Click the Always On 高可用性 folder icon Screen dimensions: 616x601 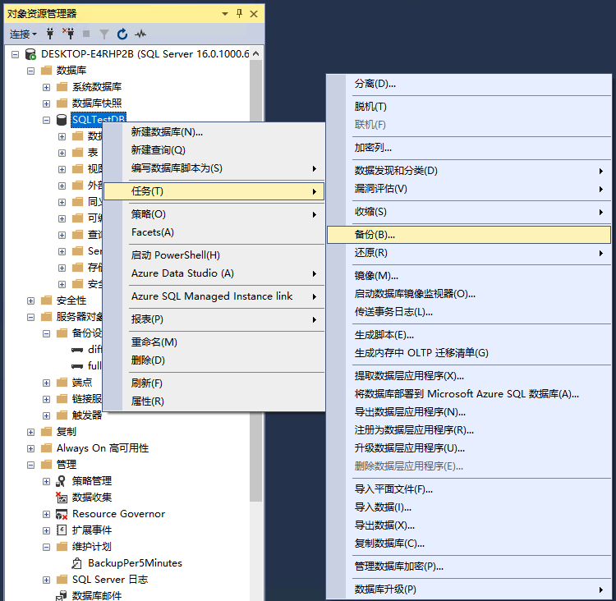pyautogui.click(x=46, y=448)
